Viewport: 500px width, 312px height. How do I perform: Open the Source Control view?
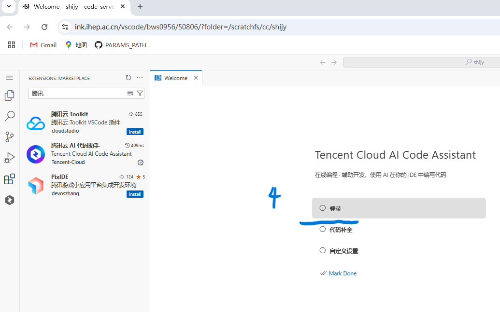click(x=9, y=137)
